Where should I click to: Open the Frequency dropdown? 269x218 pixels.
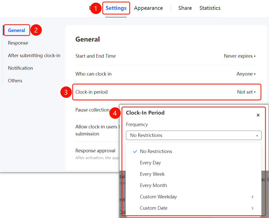pos(194,135)
